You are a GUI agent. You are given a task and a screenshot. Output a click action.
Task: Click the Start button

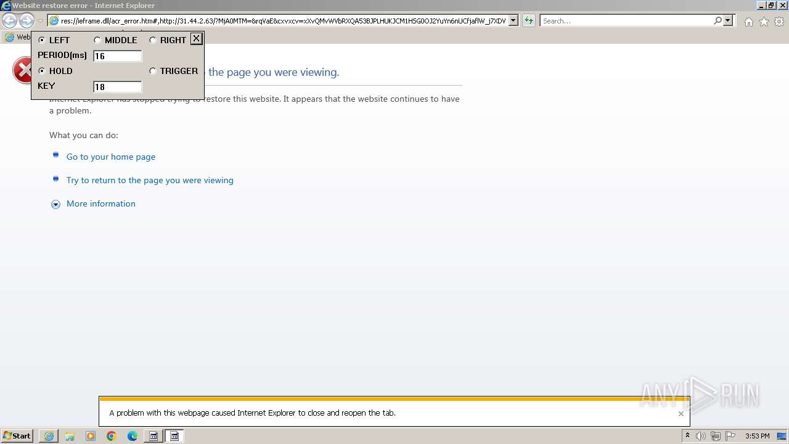point(17,436)
